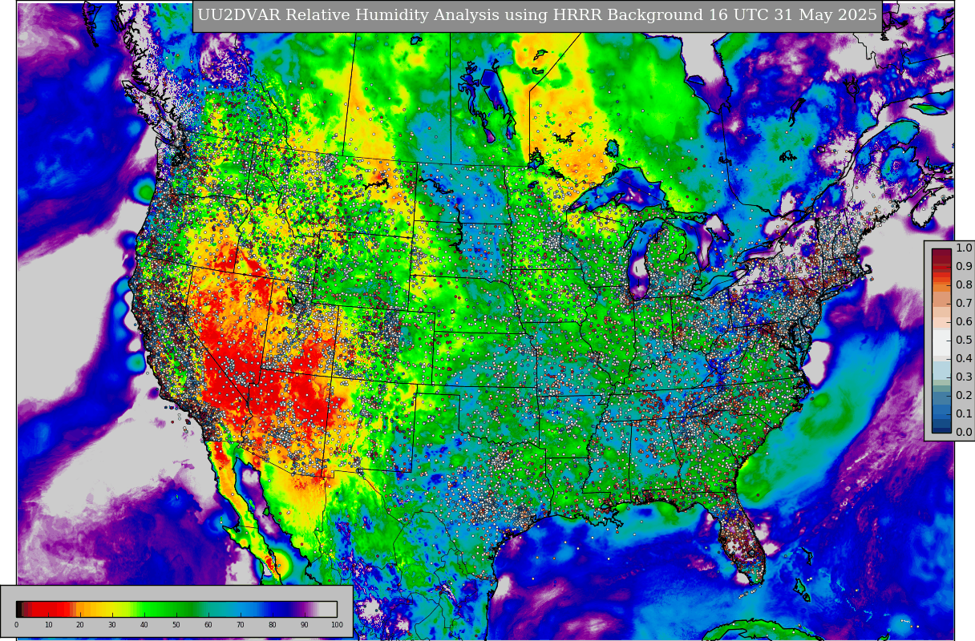This screenshot has width=975, height=641.
Task: Click the UU2DVAR Relative Humidity Analysis title
Action: (x=536, y=15)
